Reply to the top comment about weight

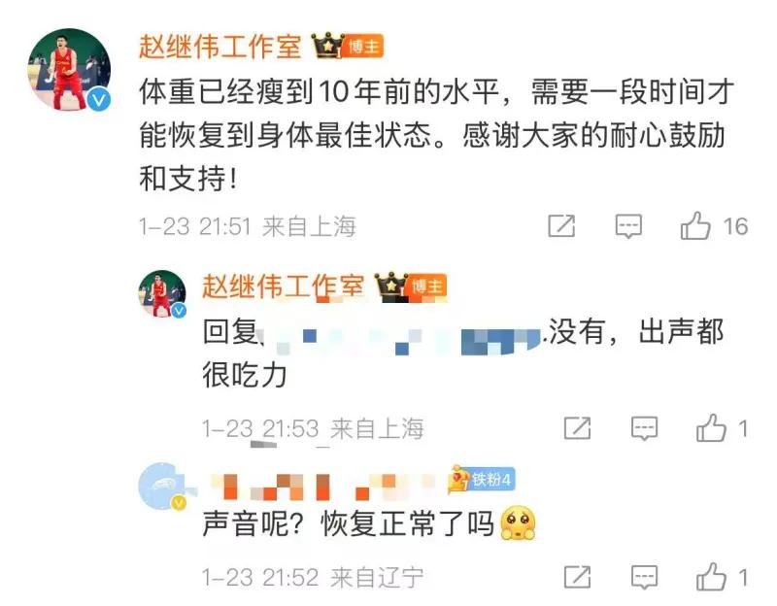pyautogui.click(x=628, y=226)
